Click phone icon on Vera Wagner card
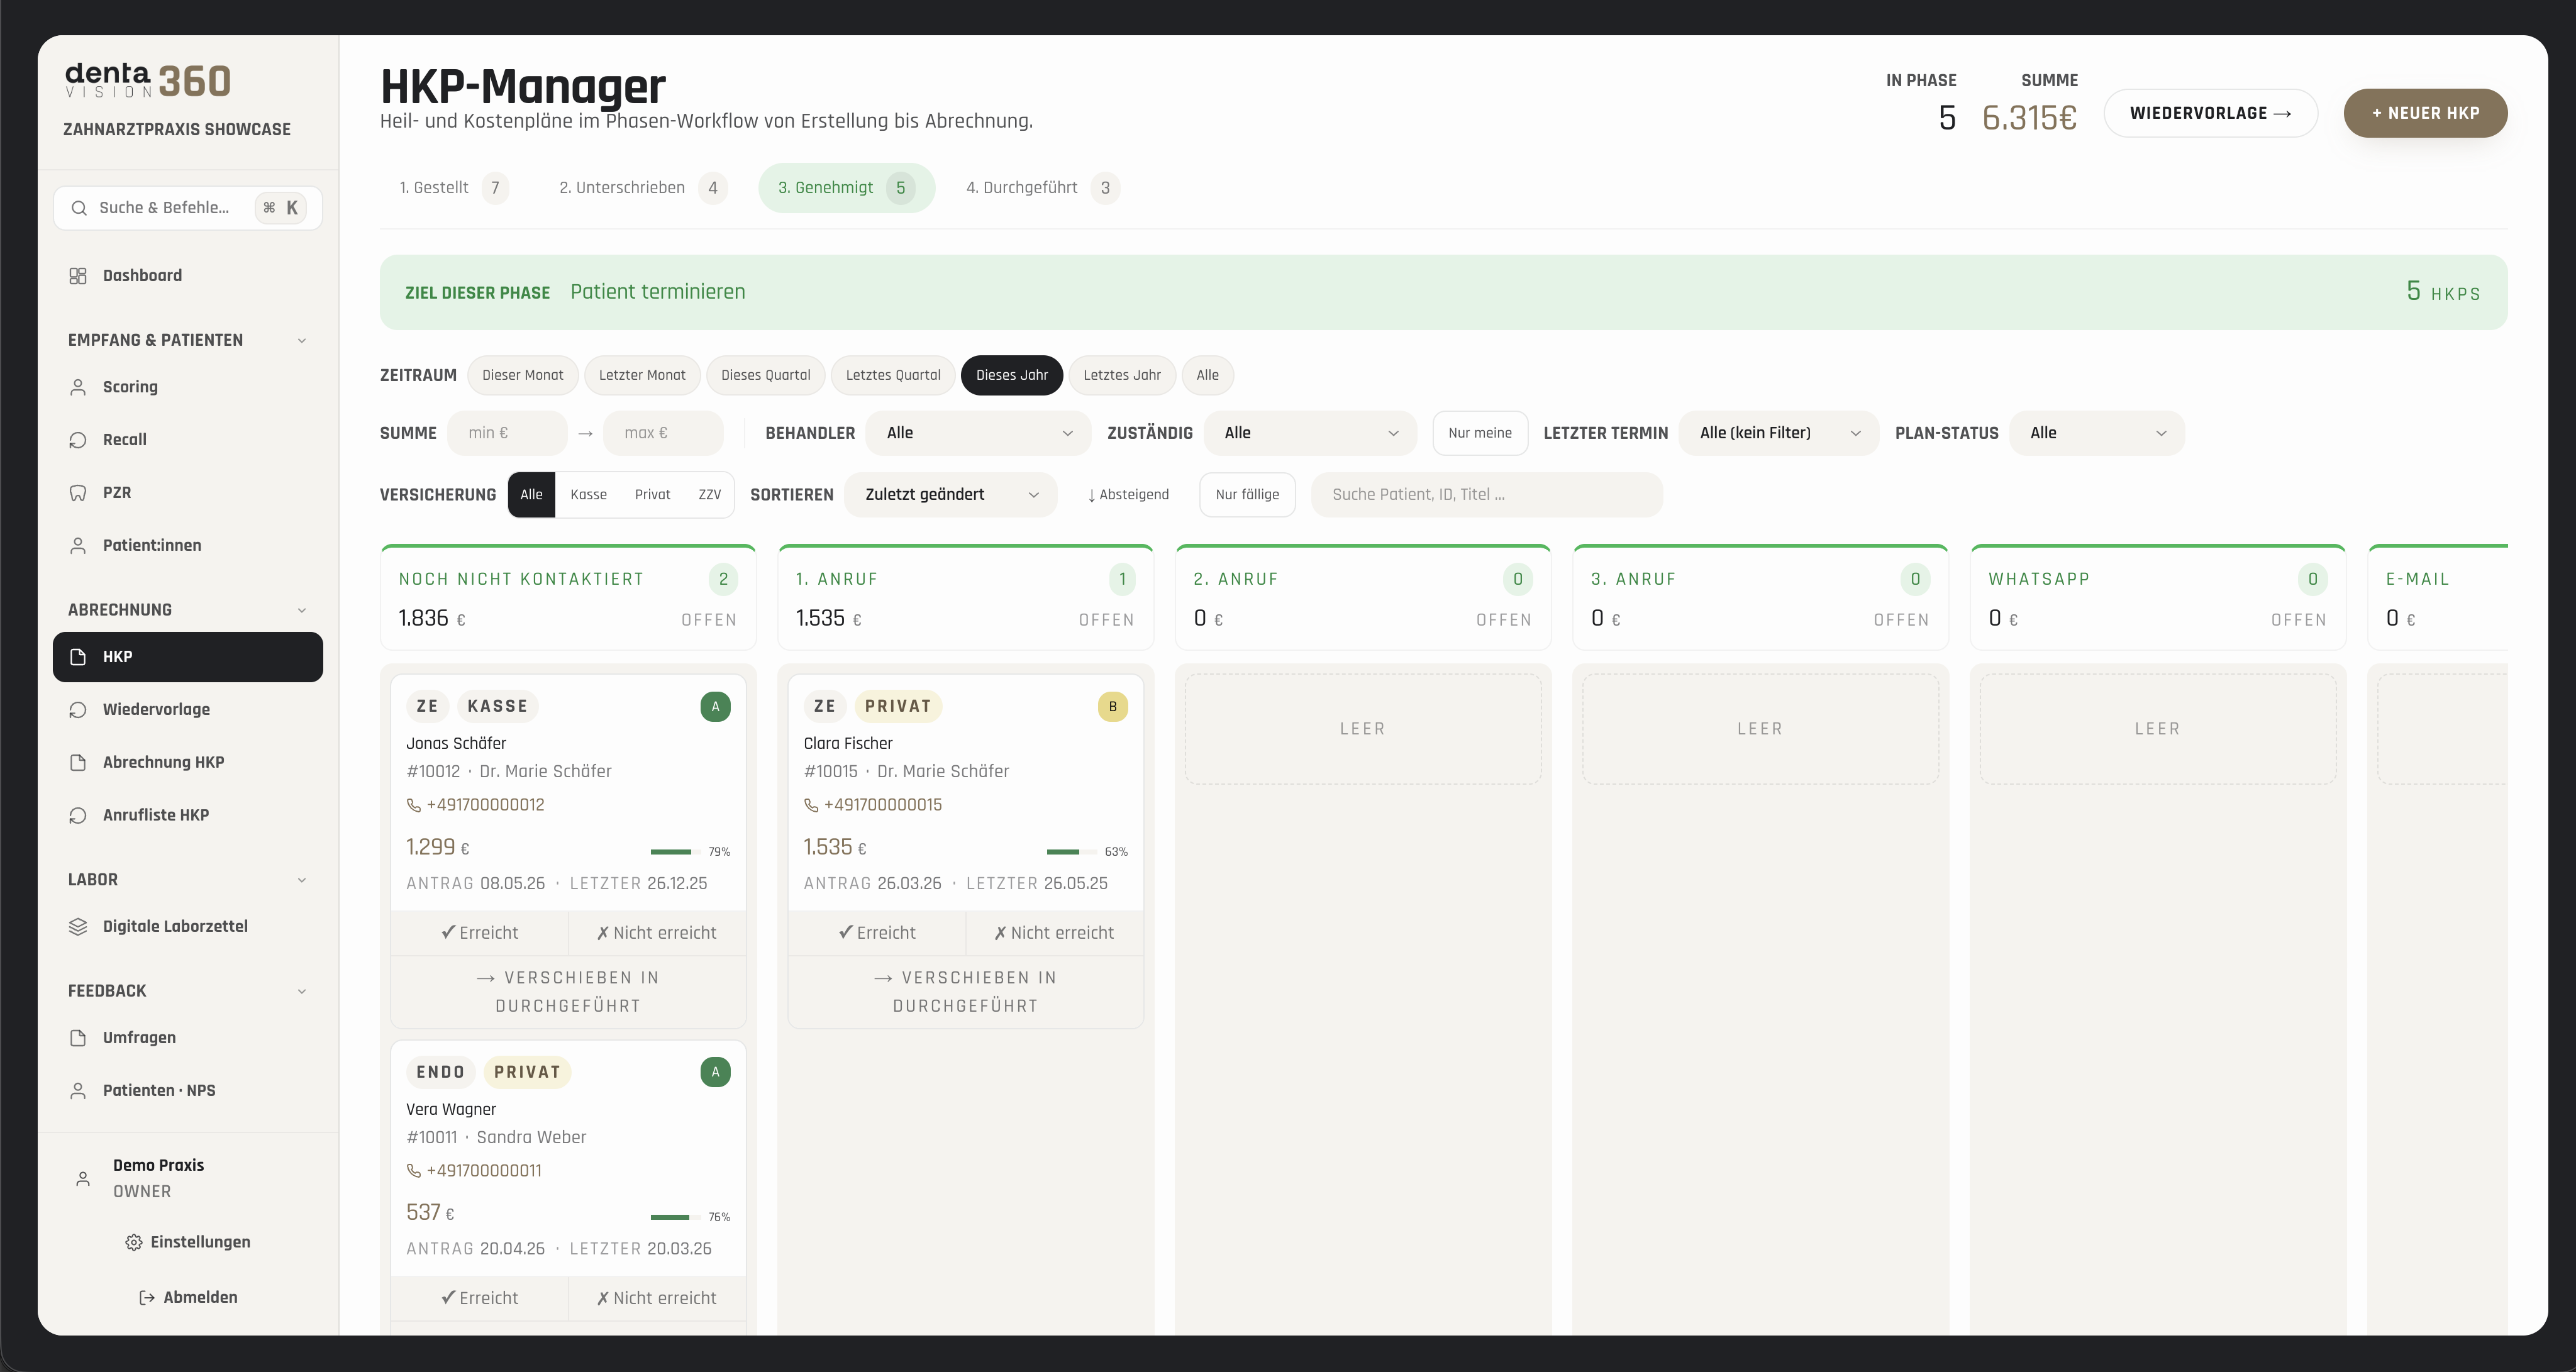The image size is (2576, 1372). point(414,1171)
